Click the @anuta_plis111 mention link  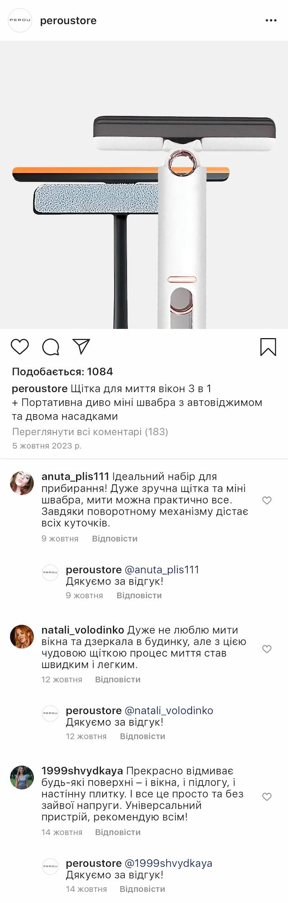(x=162, y=570)
